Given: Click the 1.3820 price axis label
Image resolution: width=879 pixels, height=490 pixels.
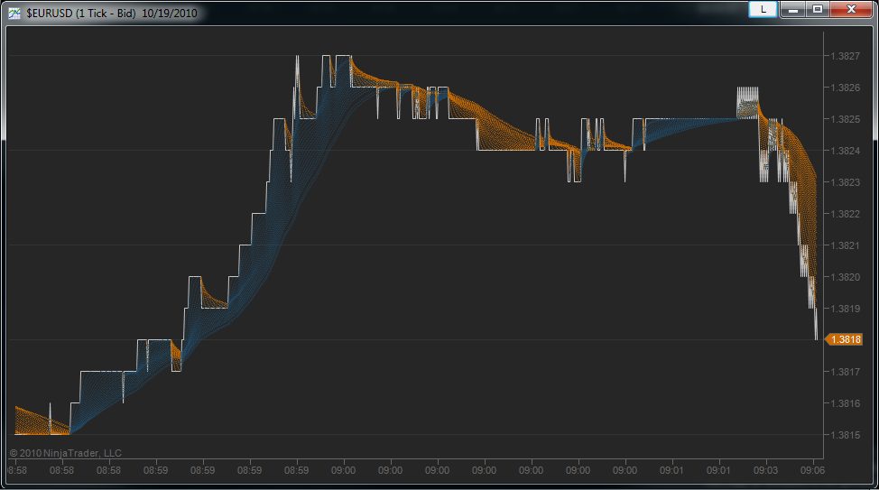Looking at the screenshot, I should [x=845, y=277].
